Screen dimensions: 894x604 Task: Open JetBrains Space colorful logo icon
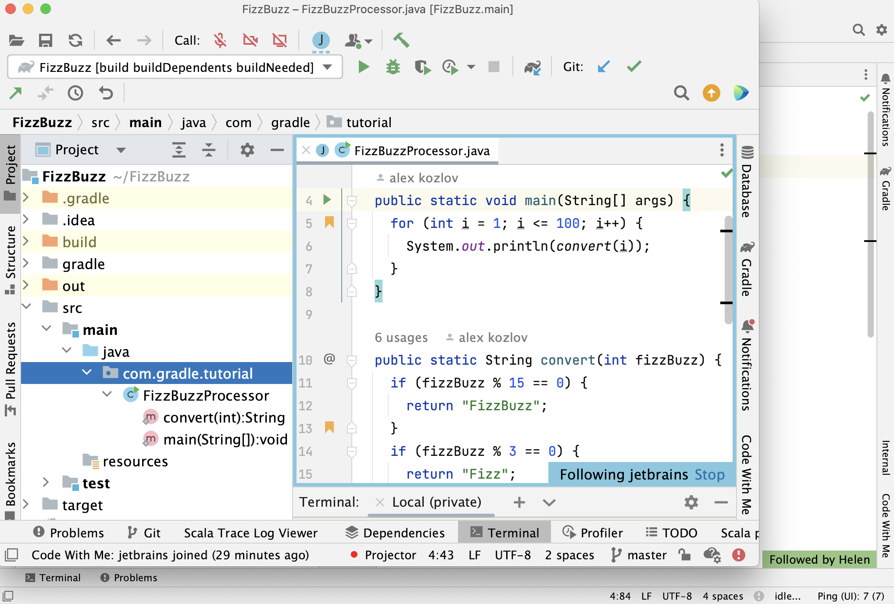coord(741,93)
